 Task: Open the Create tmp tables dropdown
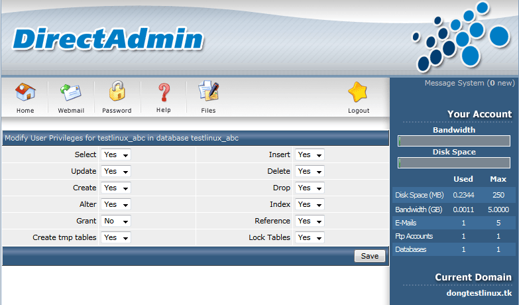116,237
